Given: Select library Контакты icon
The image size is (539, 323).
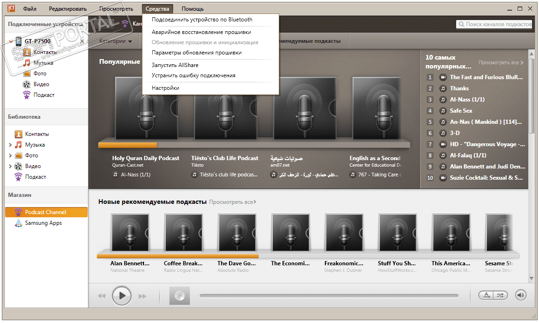Looking at the screenshot, I should click(x=18, y=134).
